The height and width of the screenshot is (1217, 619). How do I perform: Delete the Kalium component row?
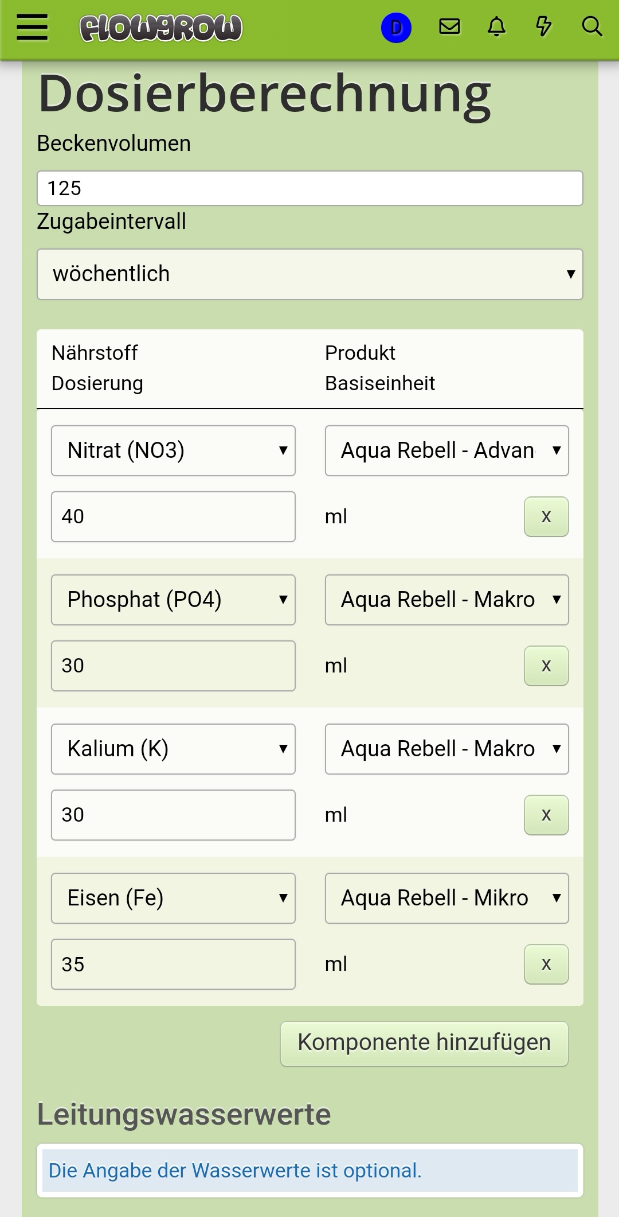coord(546,815)
